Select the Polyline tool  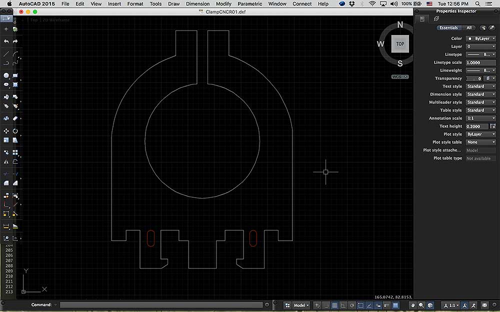coord(6,63)
